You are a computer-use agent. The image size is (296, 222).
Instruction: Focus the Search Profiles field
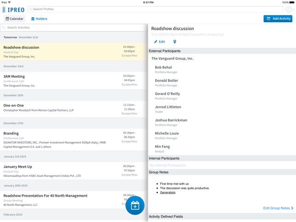(x=155, y=9)
